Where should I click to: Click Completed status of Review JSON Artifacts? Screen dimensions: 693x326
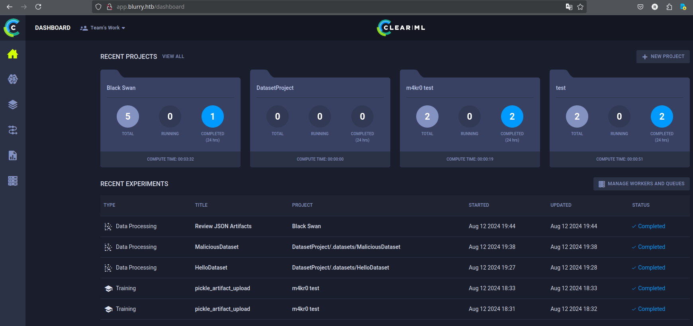coord(648,226)
